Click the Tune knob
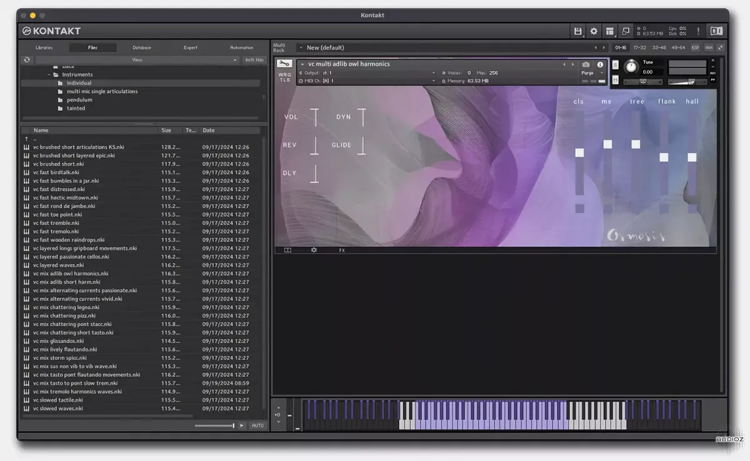 coord(631,66)
